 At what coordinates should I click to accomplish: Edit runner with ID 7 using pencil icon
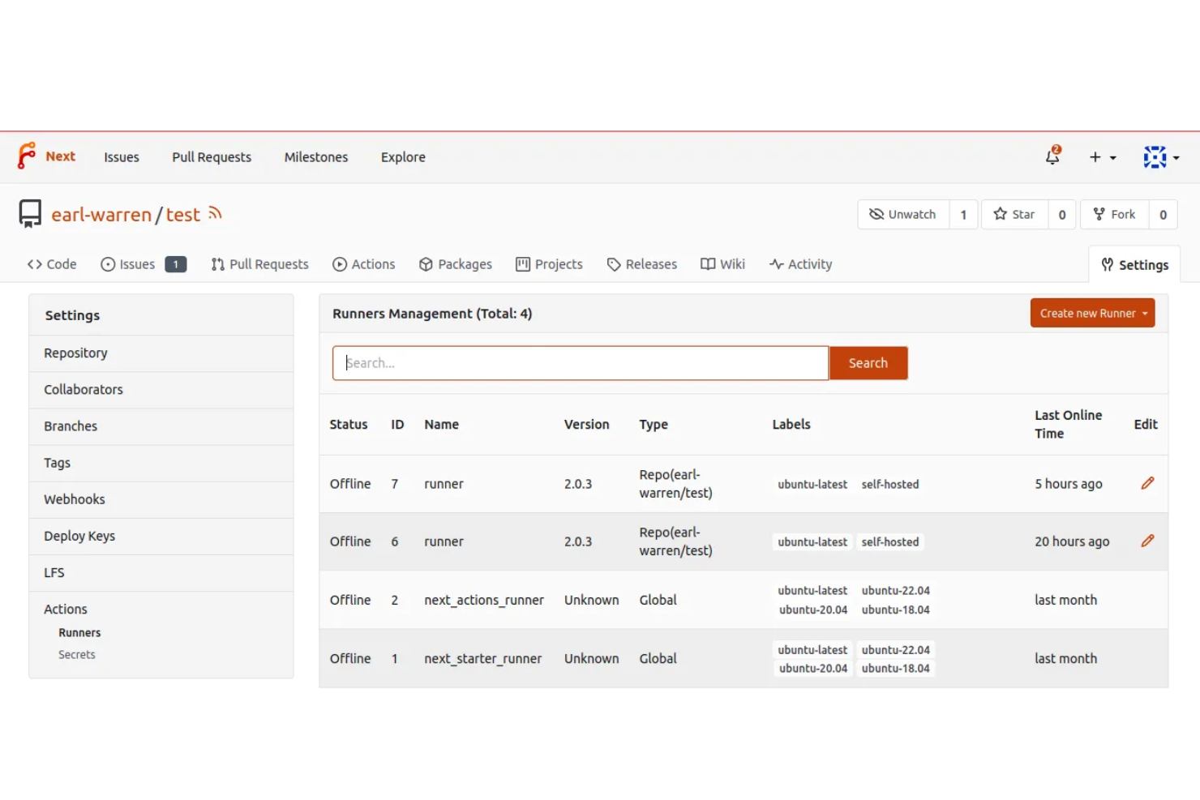[x=1147, y=483]
